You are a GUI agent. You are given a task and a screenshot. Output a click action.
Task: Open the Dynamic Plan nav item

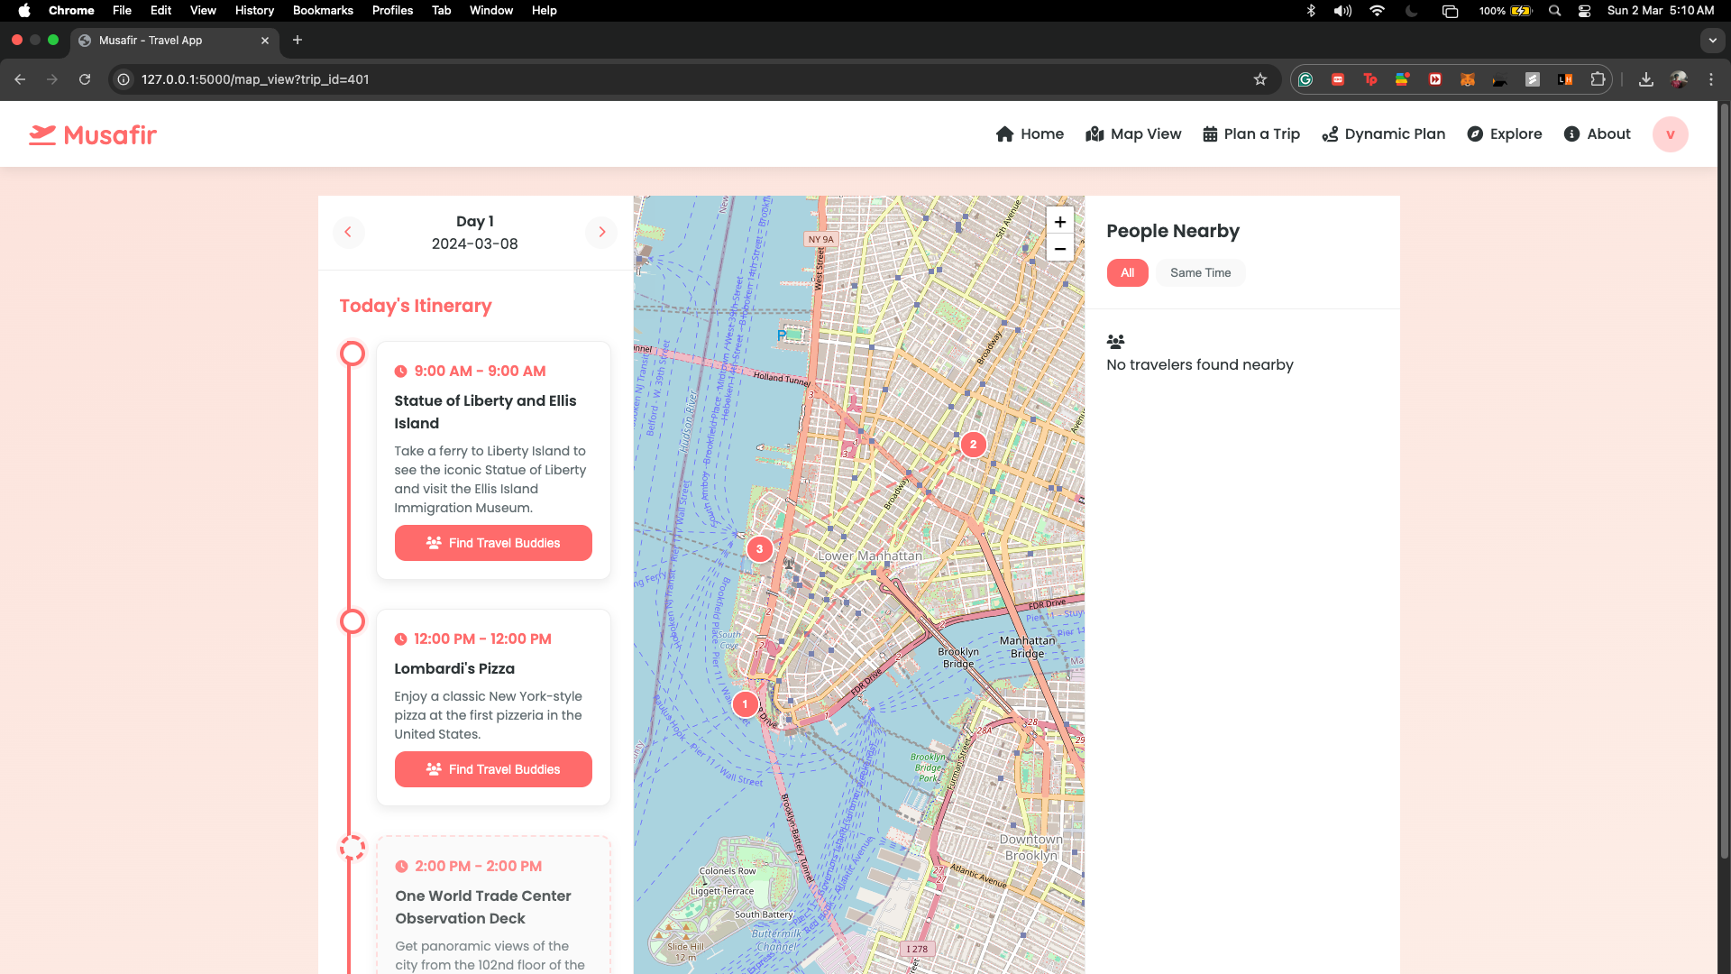click(x=1383, y=134)
